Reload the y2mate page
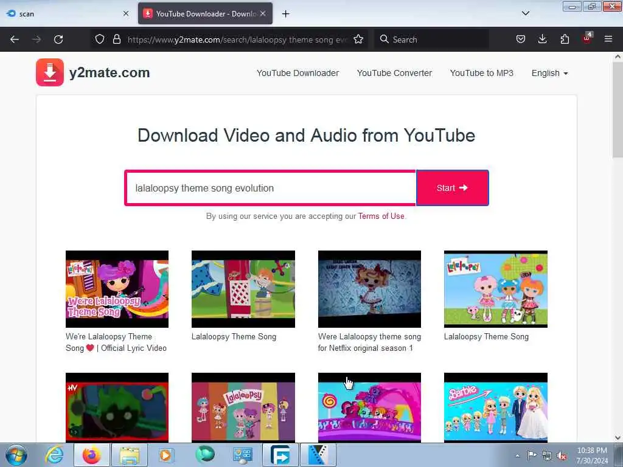Screen dimensions: 623x467 coord(58,40)
